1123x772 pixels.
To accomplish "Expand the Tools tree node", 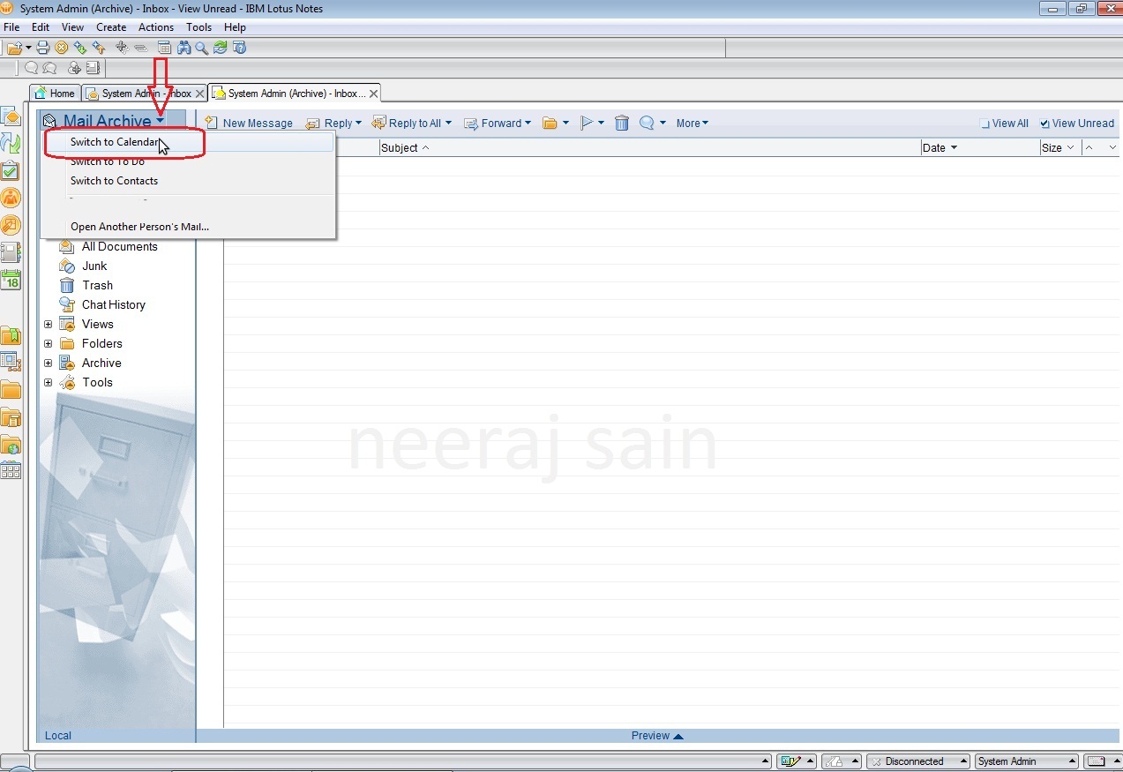I will click(49, 382).
